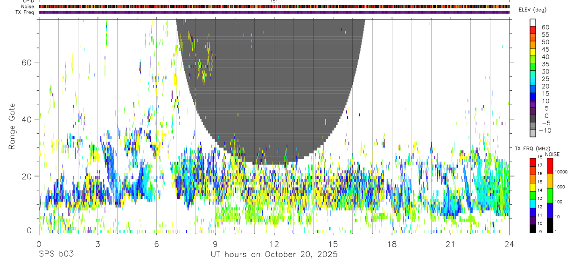The image size is (573, 264).
Task: Click TX FRQ scale label '16'
Action: click(x=539, y=174)
